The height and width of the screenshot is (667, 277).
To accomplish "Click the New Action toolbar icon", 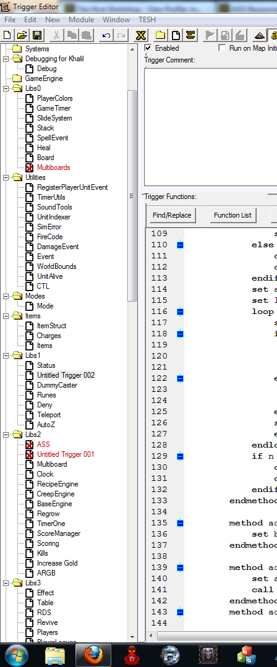I will (x=240, y=35).
